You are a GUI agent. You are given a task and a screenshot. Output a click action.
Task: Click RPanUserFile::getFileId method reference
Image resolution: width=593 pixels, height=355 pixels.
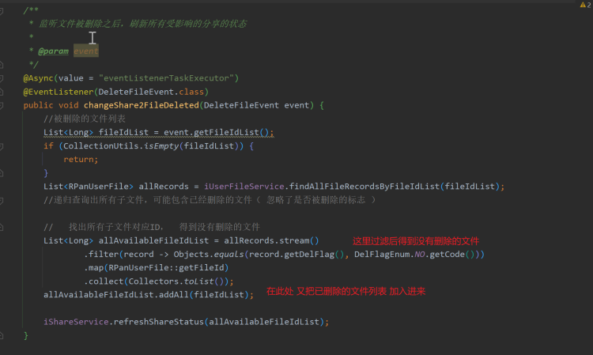click(166, 268)
